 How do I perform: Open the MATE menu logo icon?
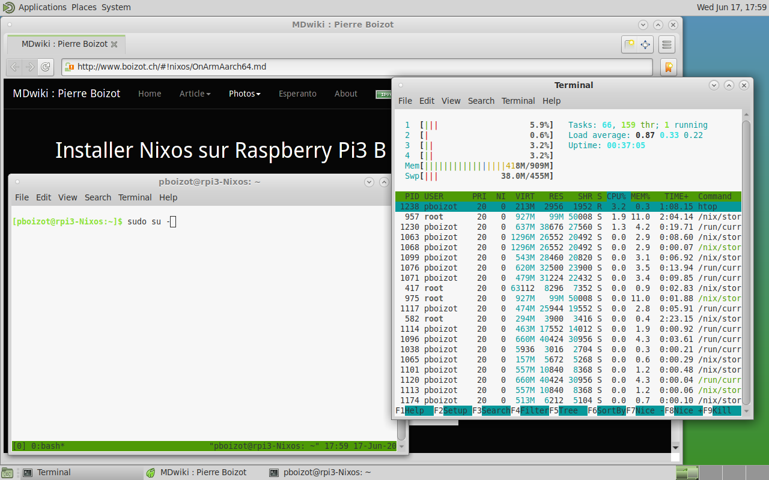tap(9, 7)
